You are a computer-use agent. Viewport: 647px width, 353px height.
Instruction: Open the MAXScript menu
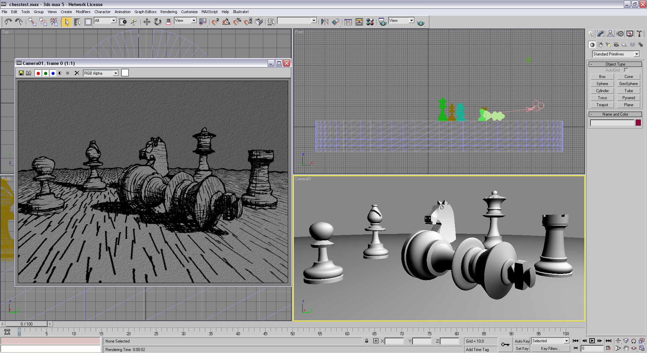209,12
